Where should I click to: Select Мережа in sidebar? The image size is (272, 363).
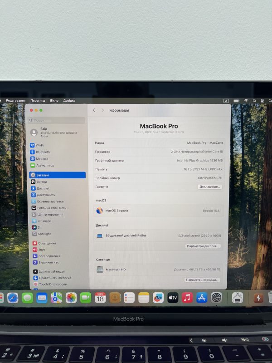[39, 158]
